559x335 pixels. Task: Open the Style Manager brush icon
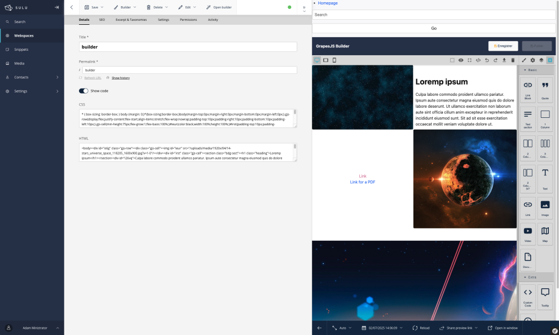[x=524, y=60]
